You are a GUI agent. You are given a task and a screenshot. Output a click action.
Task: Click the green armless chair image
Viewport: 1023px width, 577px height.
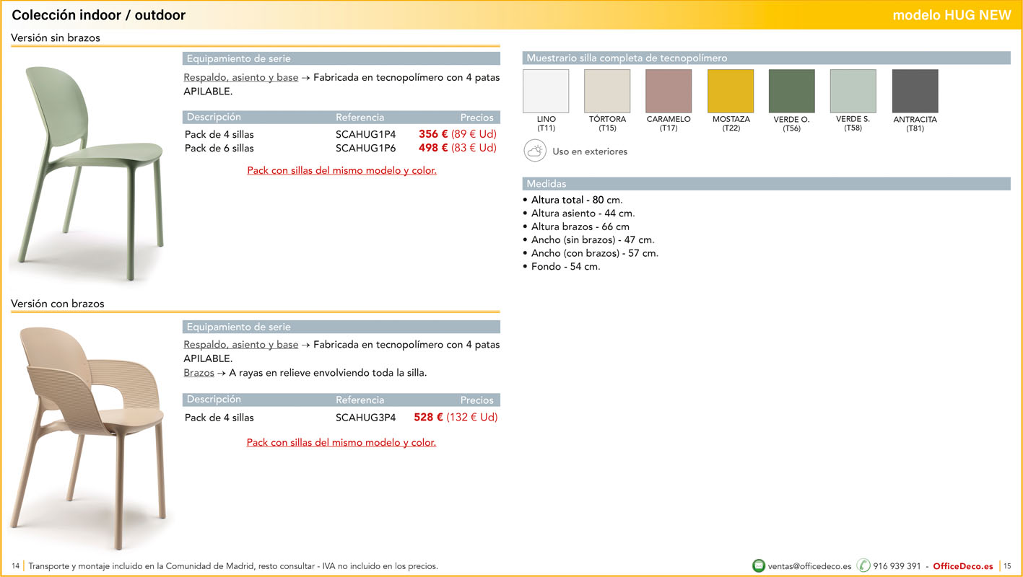click(x=90, y=173)
